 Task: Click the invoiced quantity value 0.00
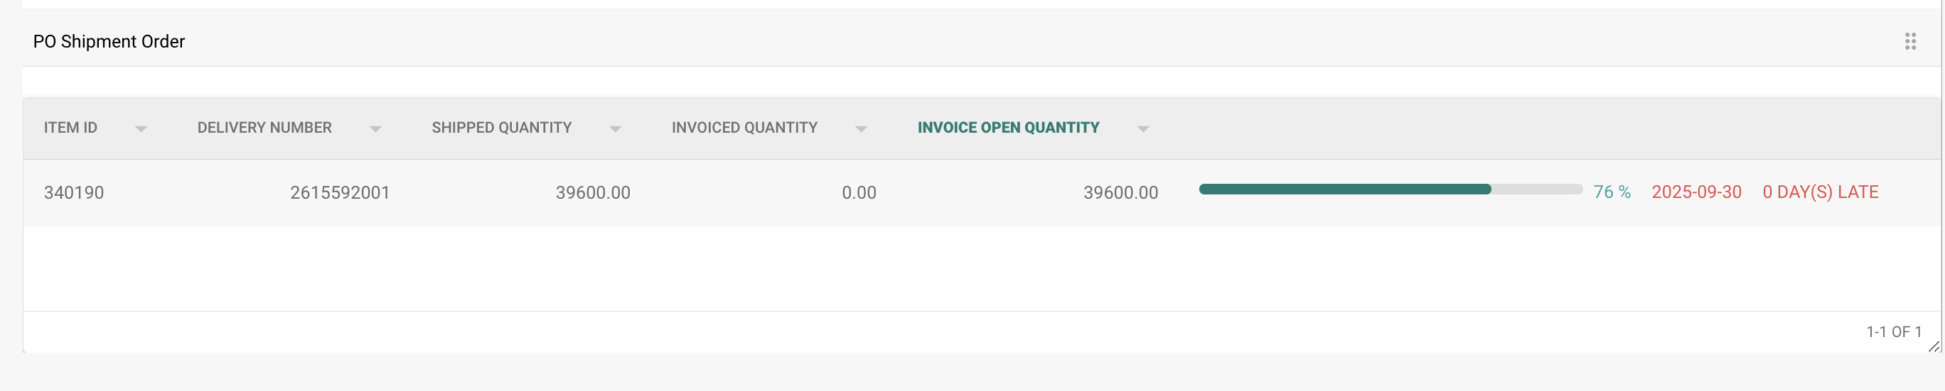coord(859,193)
